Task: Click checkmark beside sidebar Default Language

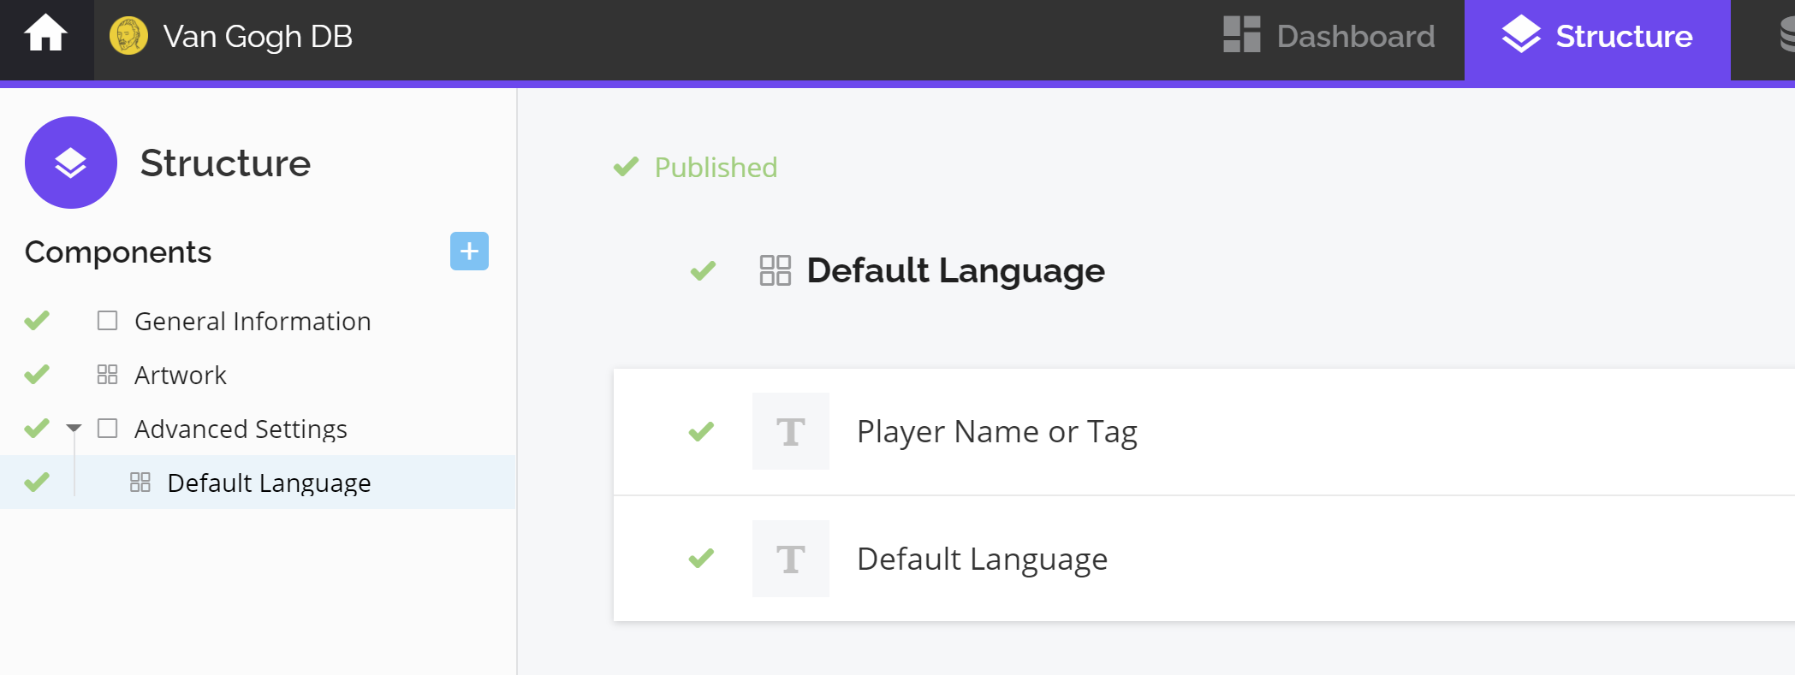Action: [x=37, y=482]
